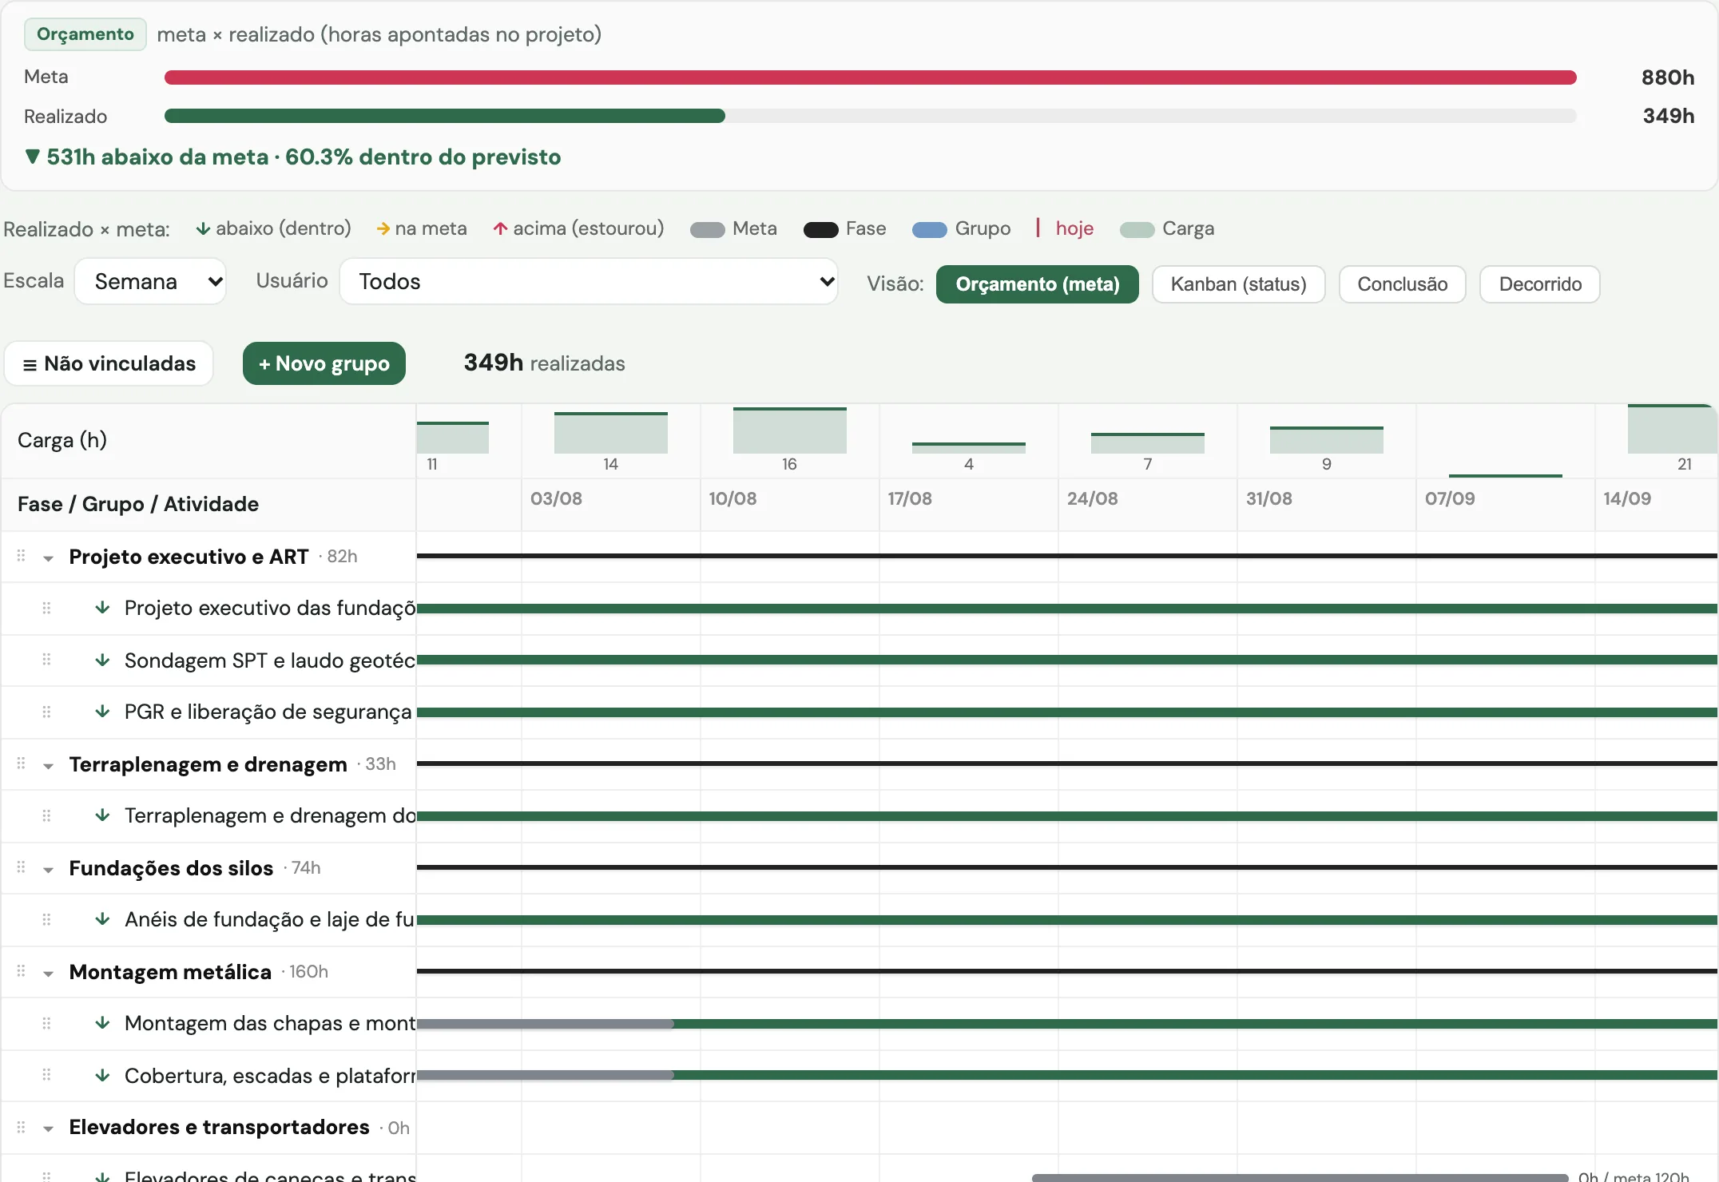
Task: Click drag handle of Montagem metálica phase
Action: (22, 971)
